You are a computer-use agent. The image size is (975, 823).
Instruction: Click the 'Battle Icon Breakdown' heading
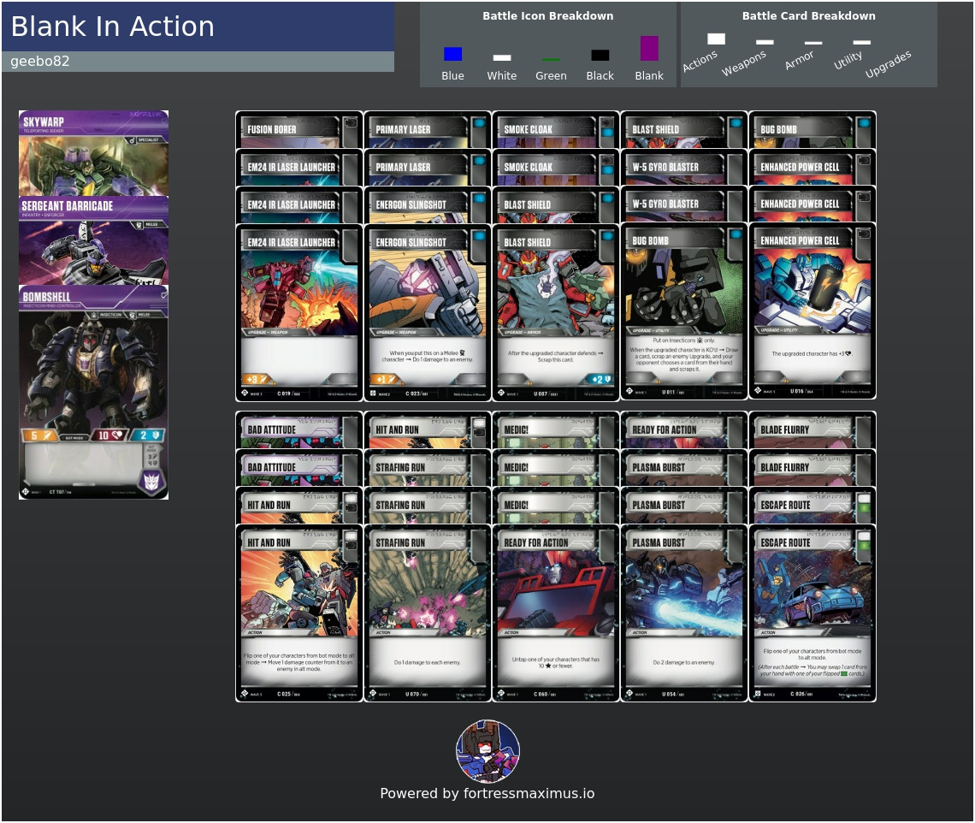548,16
